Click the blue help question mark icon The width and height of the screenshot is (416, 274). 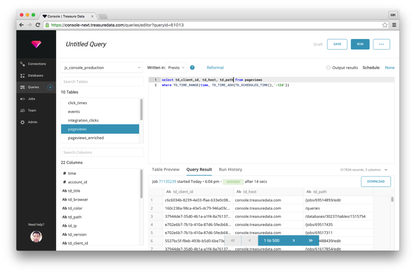(192, 68)
